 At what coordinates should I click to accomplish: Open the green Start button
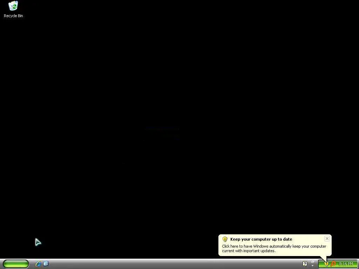coord(16,264)
